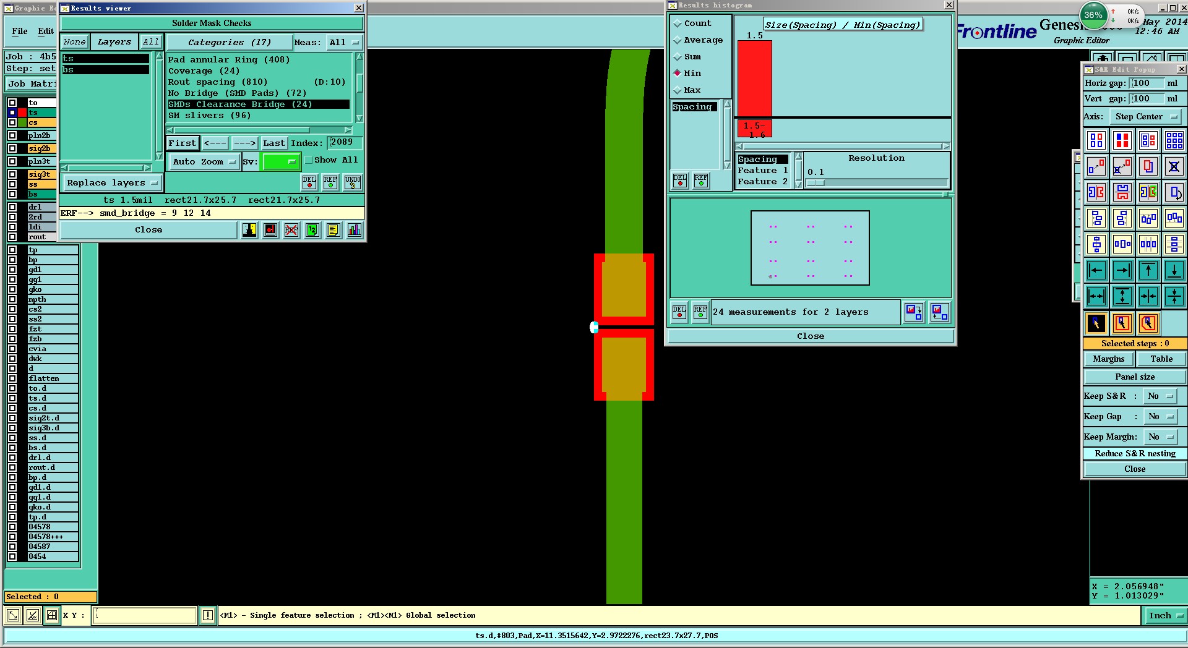
Task: Click the black-background single step select icon
Action: coord(1096,323)
